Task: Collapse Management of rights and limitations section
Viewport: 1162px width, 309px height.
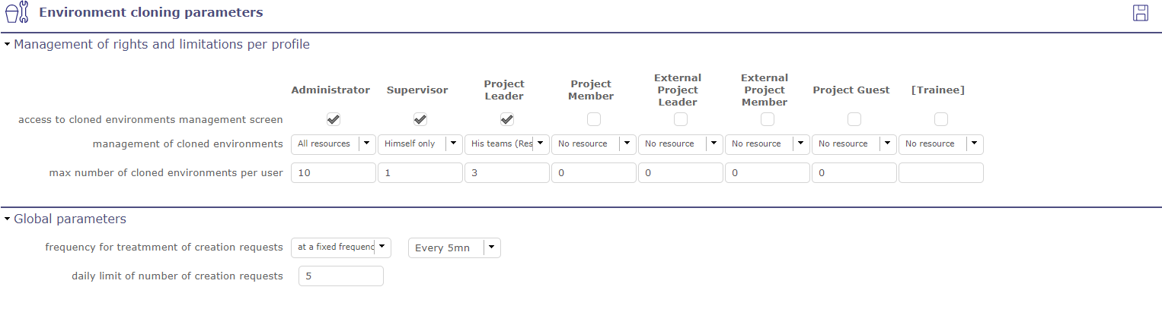Action: pyautogui.click(x=8, y=45)
